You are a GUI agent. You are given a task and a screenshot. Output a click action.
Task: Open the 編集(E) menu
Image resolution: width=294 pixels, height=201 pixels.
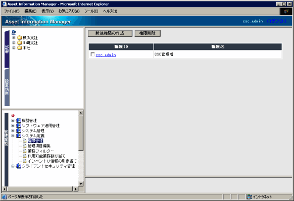click(30, 11)
